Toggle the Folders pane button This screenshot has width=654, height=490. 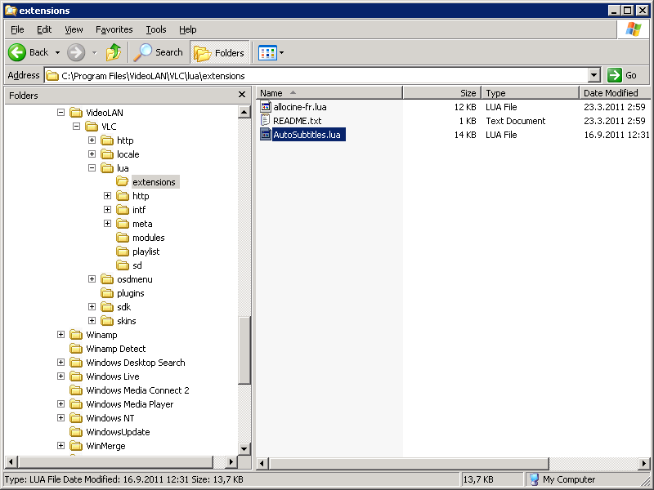tap(219, 52)
